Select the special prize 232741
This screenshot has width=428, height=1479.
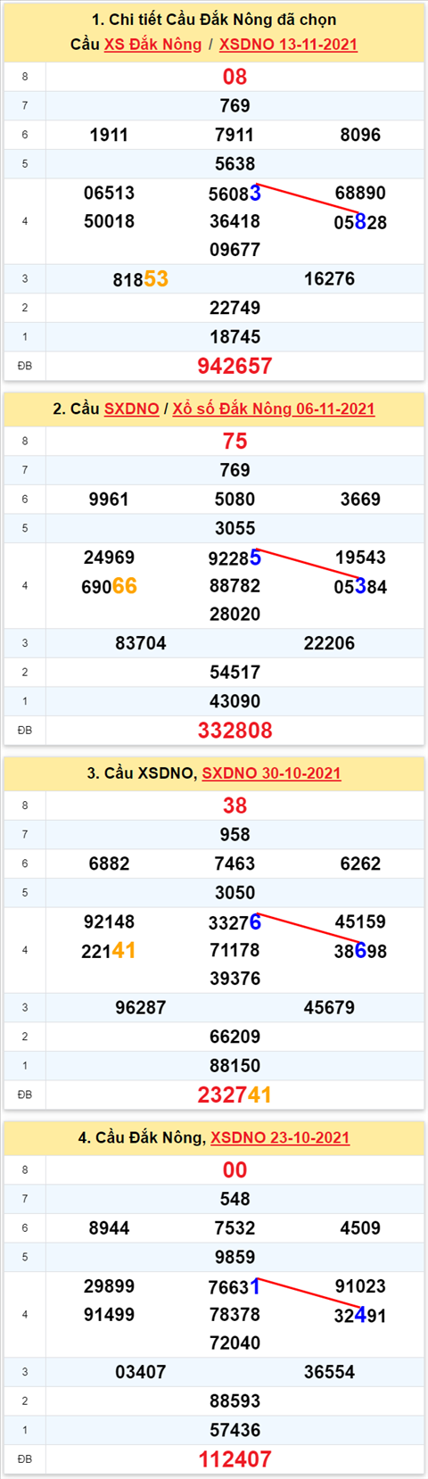tap(235, 1095)
